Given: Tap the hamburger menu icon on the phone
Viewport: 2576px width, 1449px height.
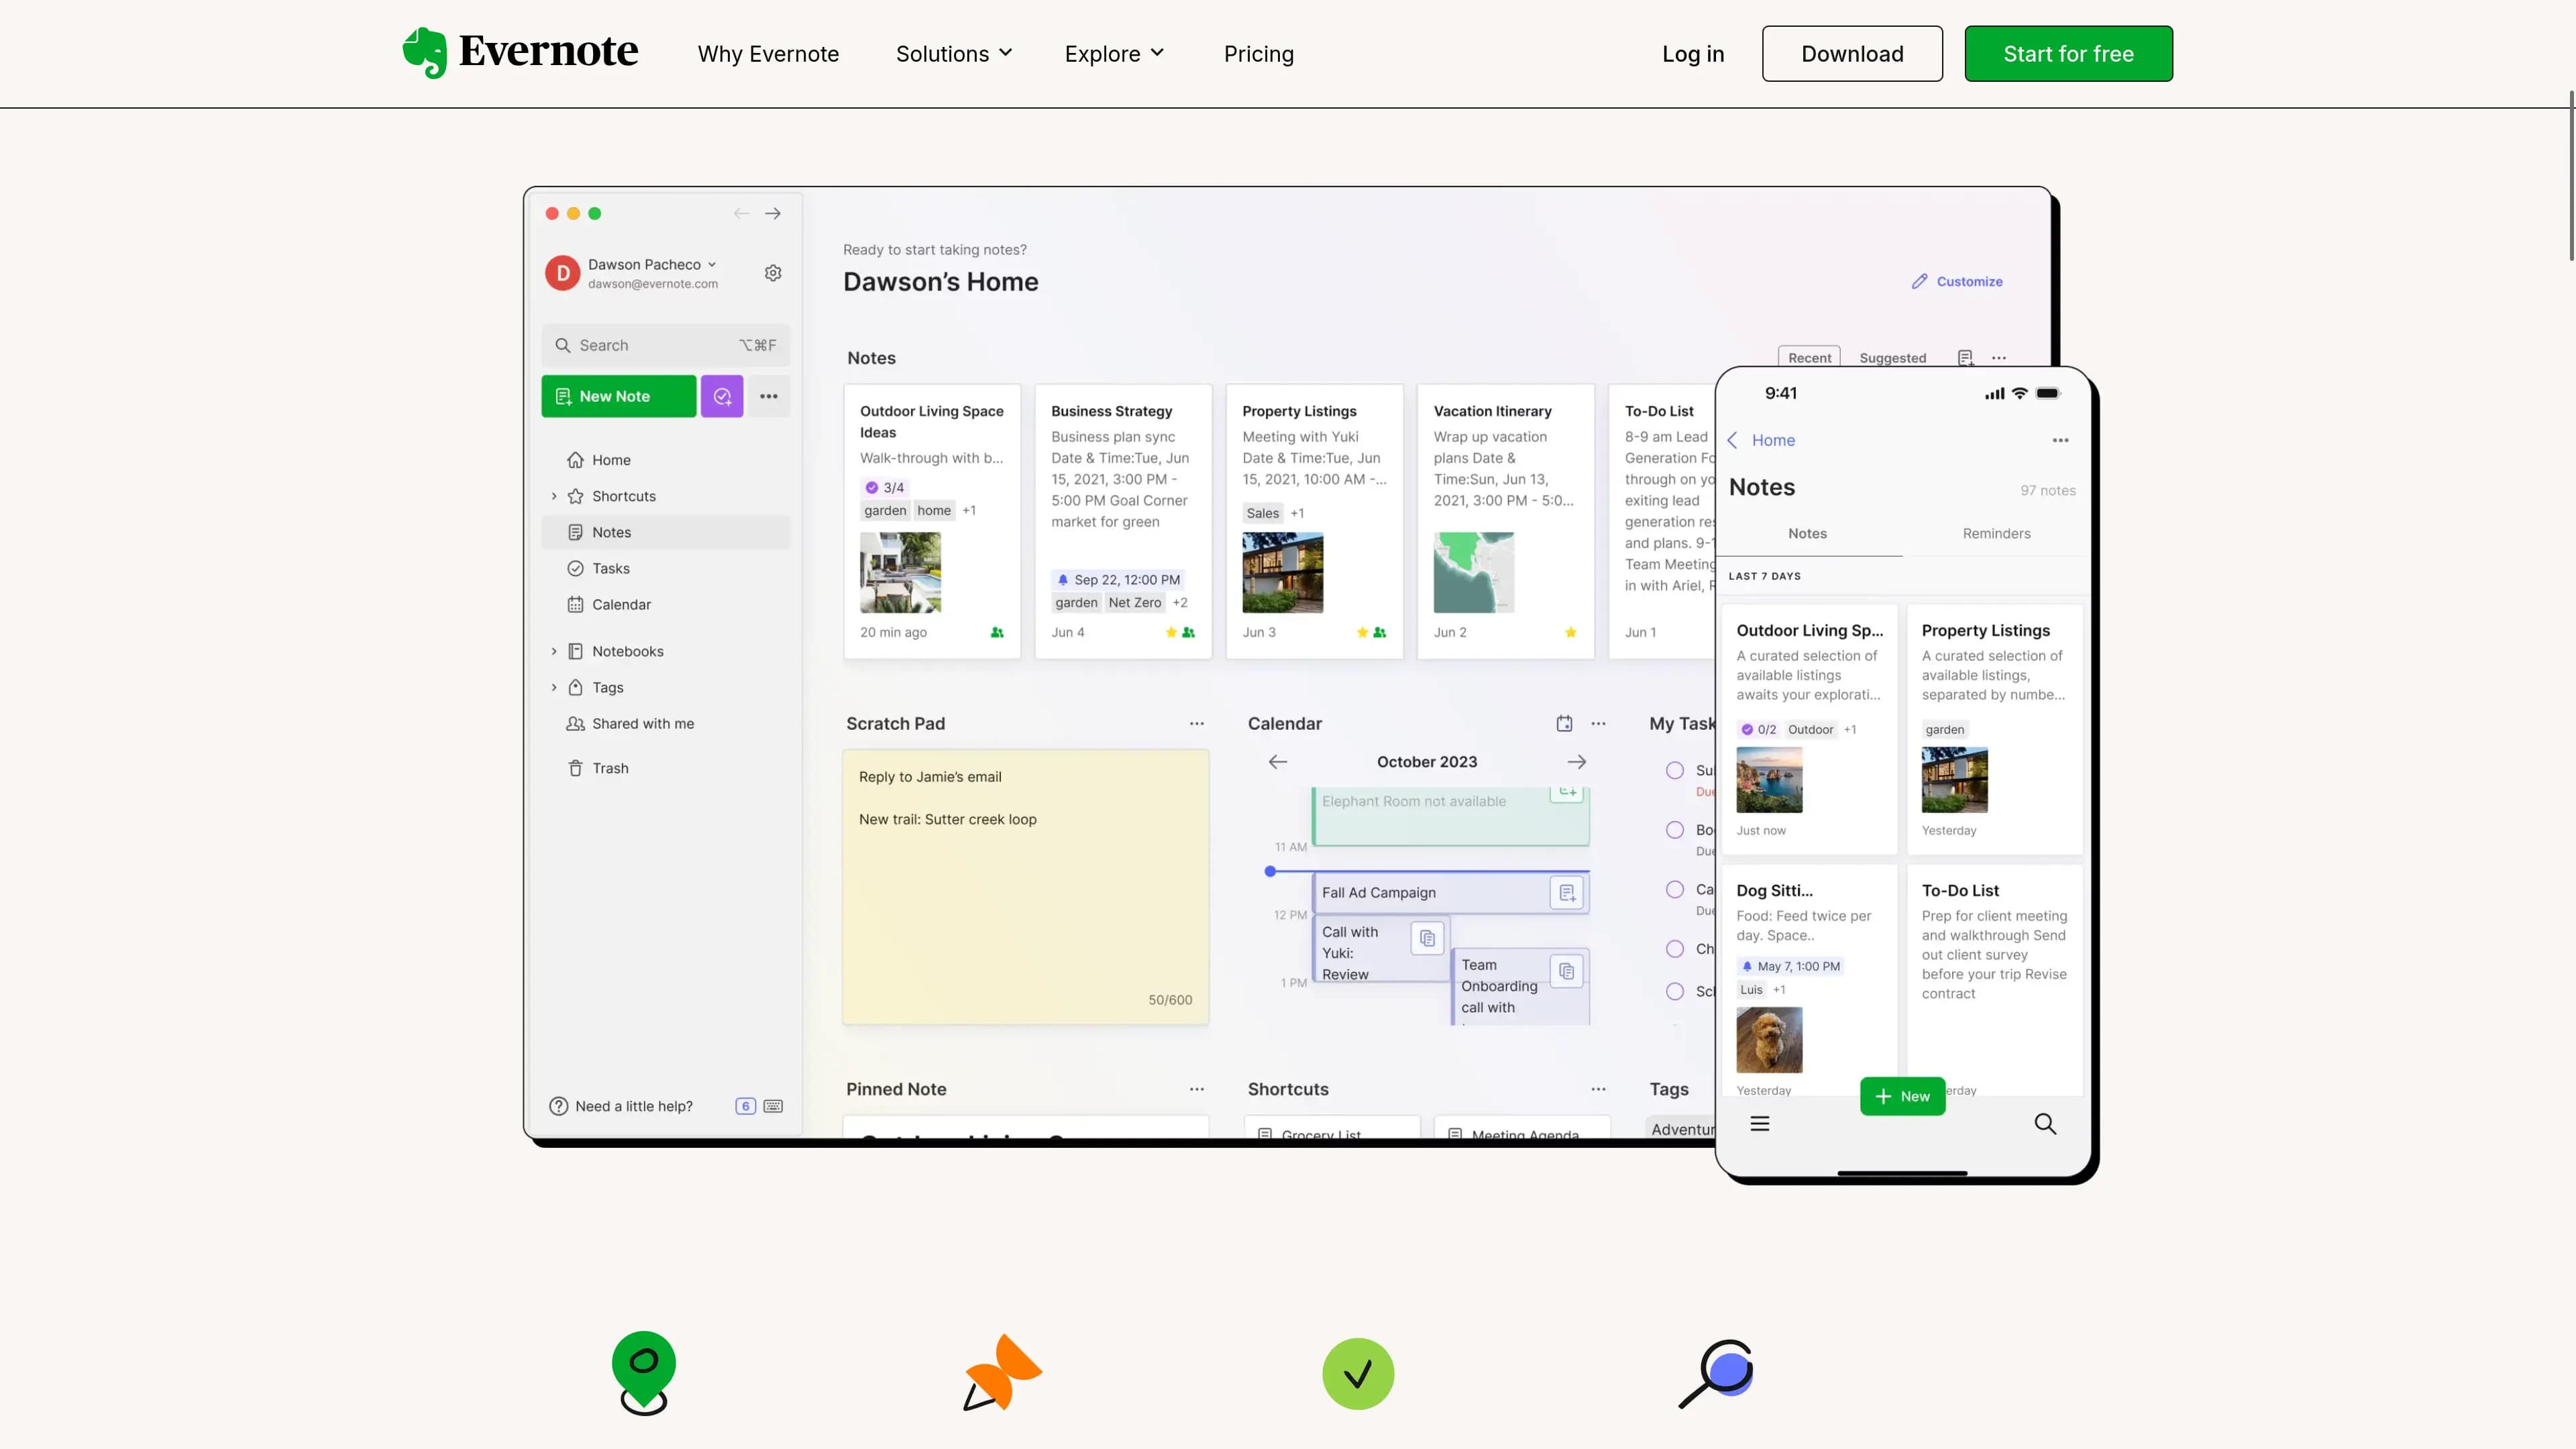Looking at the screenshot, I should 1760,1124.
